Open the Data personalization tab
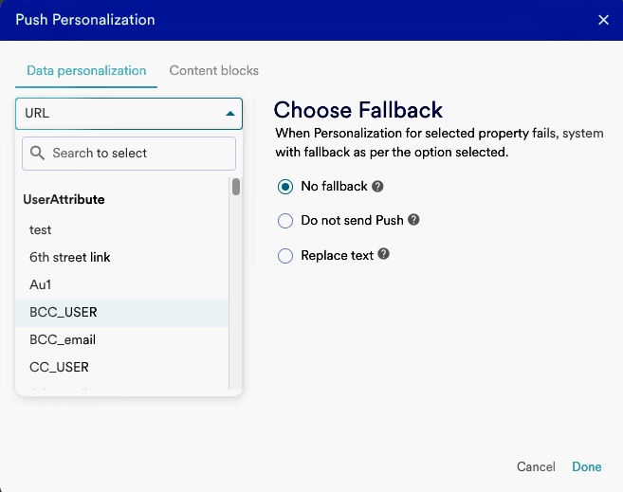 [86, 70]
